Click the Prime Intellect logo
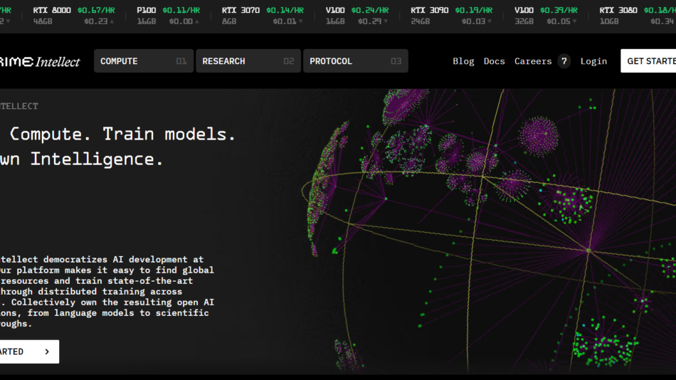The width and height of the screenshot is (676, 380). coord(40,62)
